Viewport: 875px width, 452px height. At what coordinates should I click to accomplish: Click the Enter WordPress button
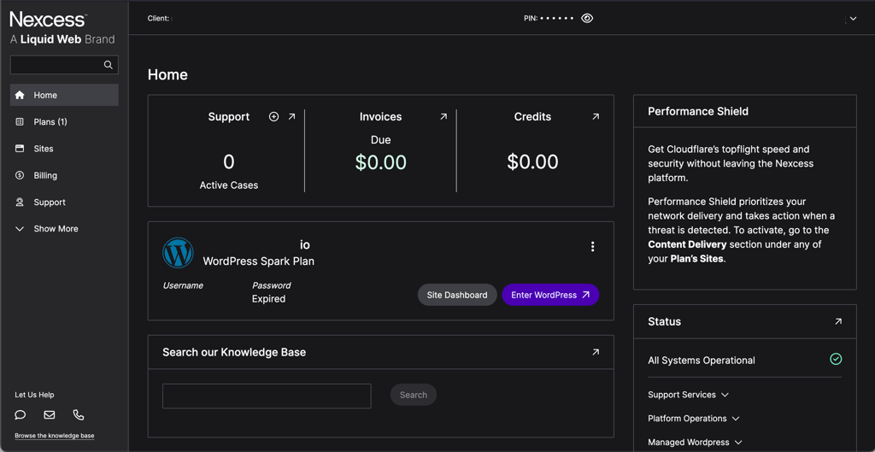pyautogui.click(x=550, y=295)
